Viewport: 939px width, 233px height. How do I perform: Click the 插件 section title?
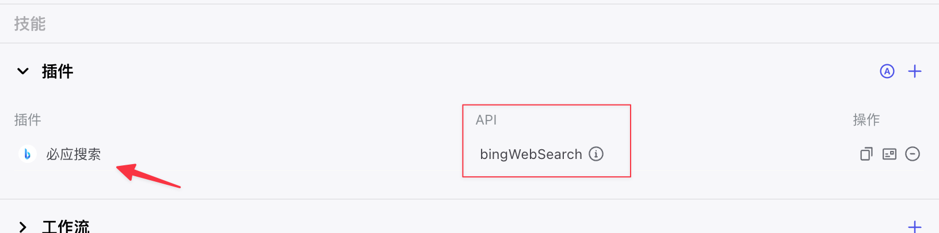coord(58,71)
